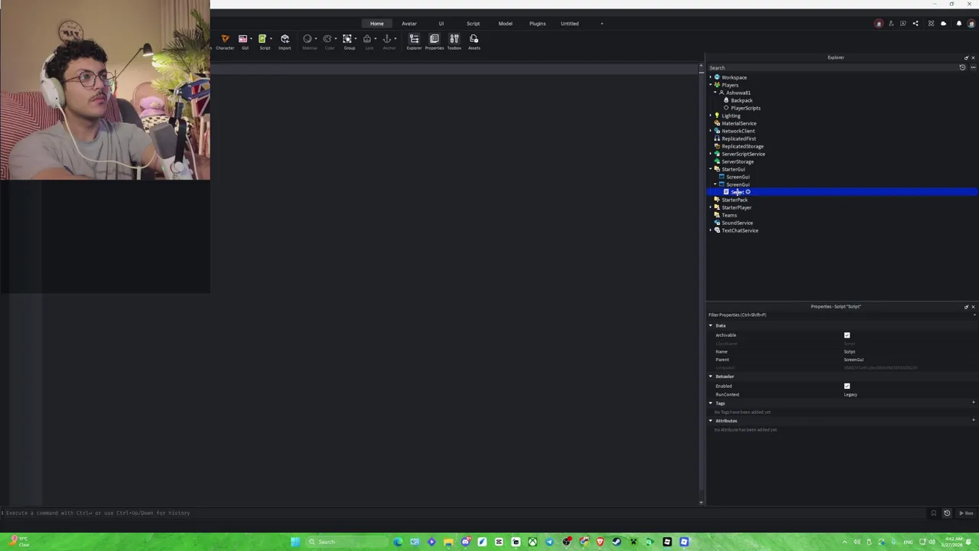This screenshot has height=551, width=979.
Task: Expand the ServerScriptService node
Action: (x=711, y=154)
